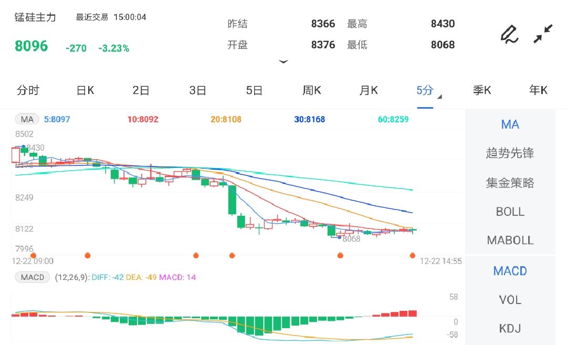567x345 pixels.
Task: Click the DEA: -49 readout
Action: pyautogui.click(x=141, y=277)
